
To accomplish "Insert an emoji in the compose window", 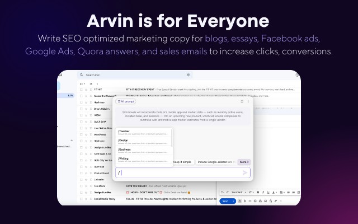I will (x=255, y=201).
